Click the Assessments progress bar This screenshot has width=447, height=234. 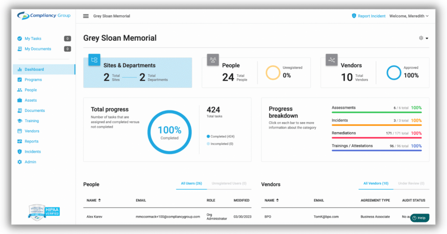[377, 112]
